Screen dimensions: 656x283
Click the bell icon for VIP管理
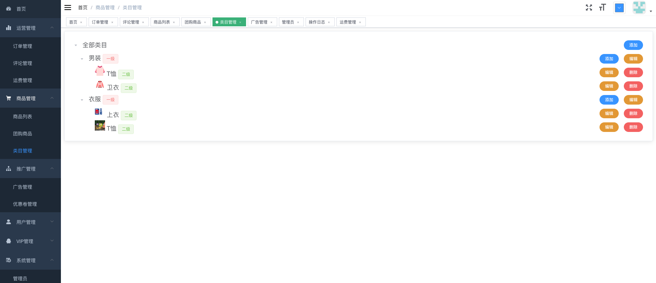[9, 241]
